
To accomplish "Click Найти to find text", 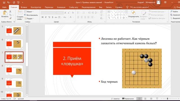I will point(174,12).
